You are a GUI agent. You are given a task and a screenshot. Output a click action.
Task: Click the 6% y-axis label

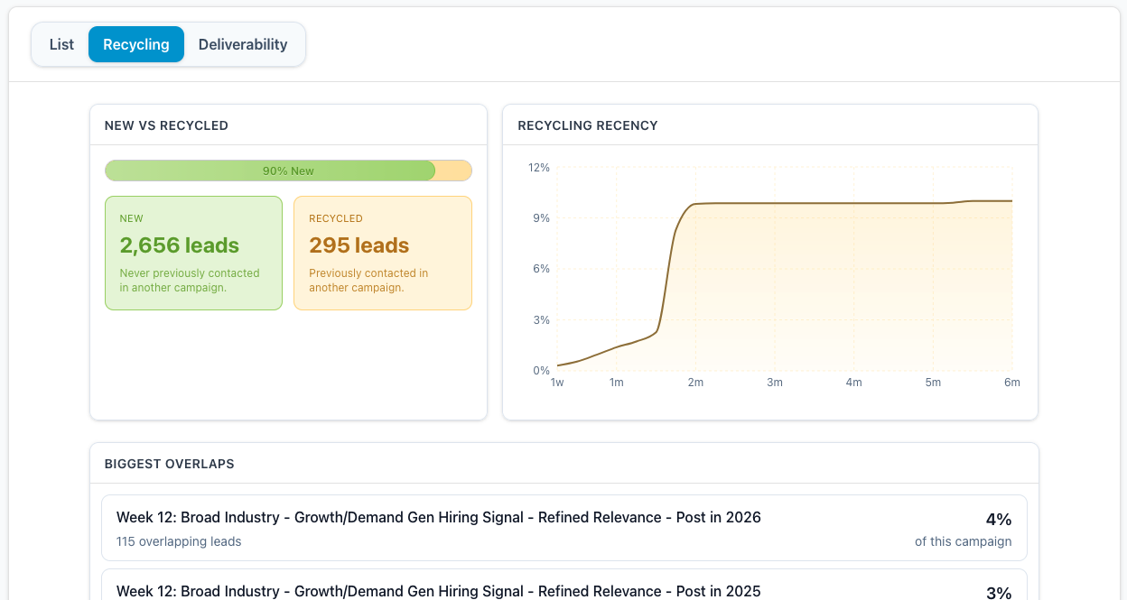click(542, 269)
